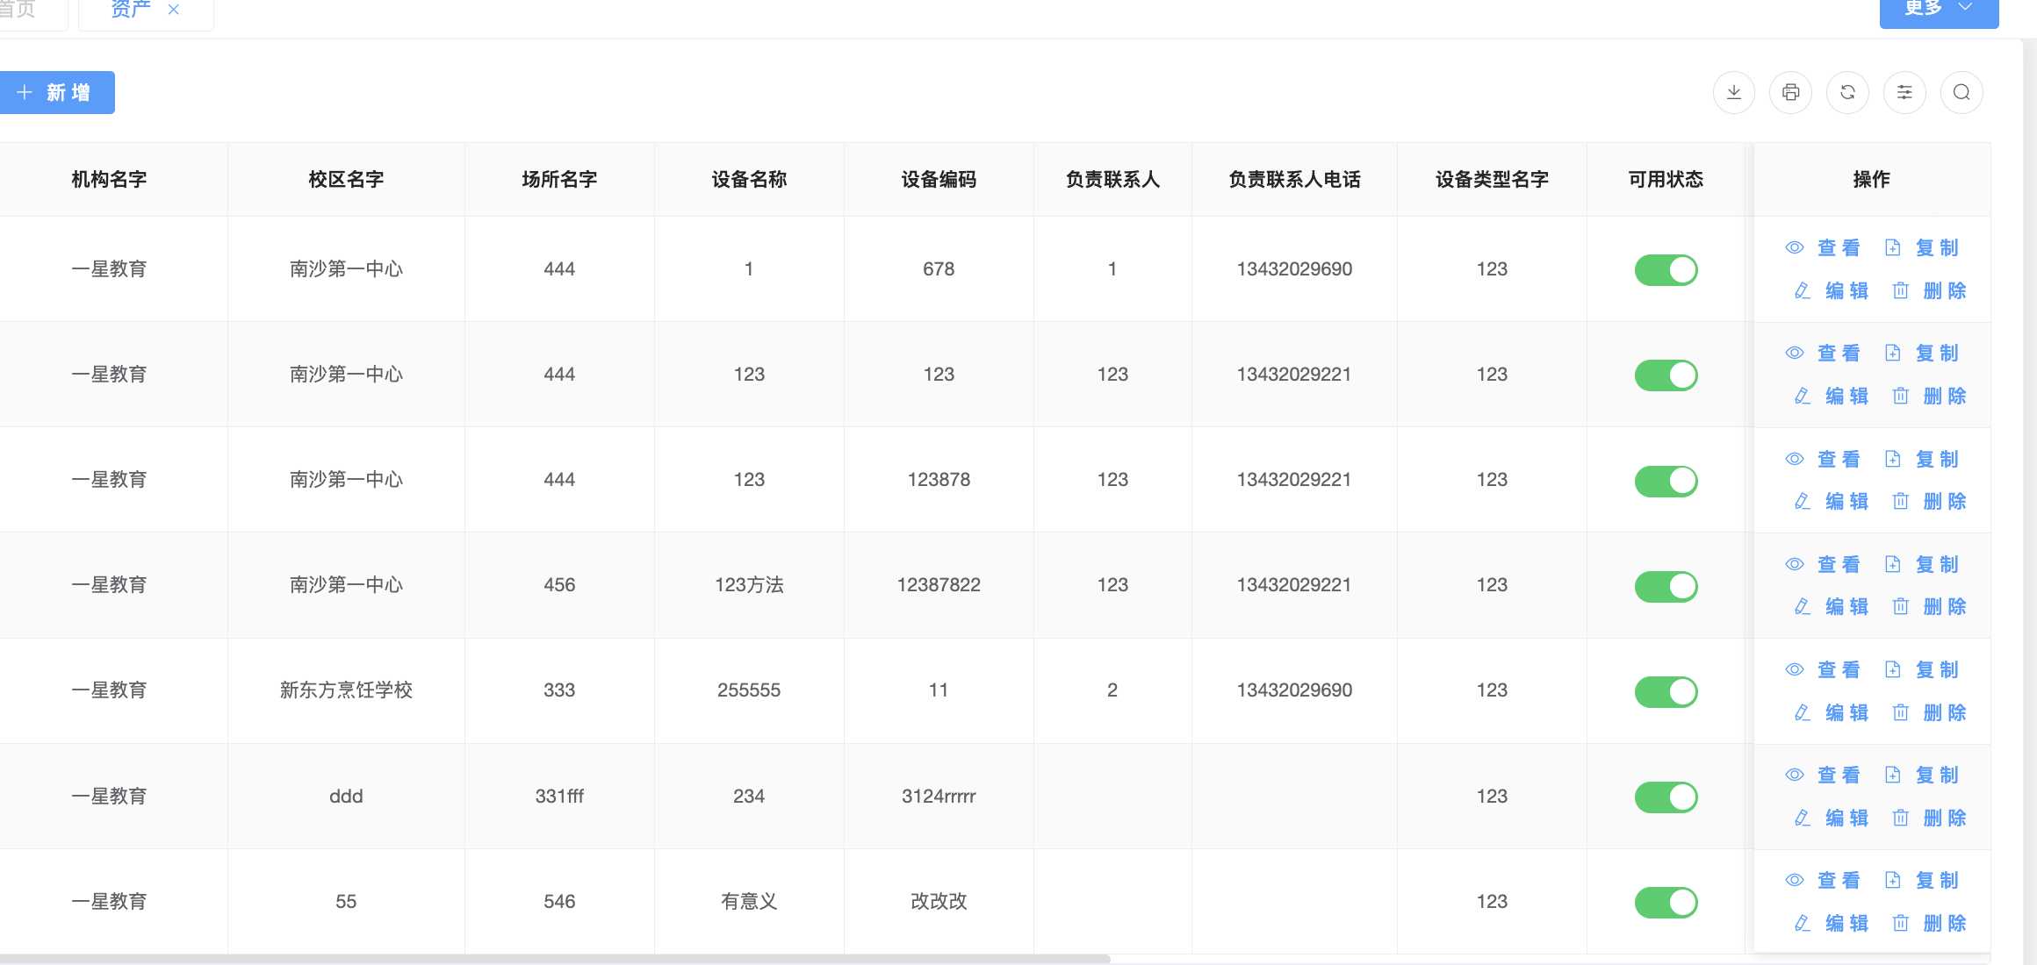Toggle availability for device code 12387822
This screenshot has width=2037, height=965.
point(1666,586)
